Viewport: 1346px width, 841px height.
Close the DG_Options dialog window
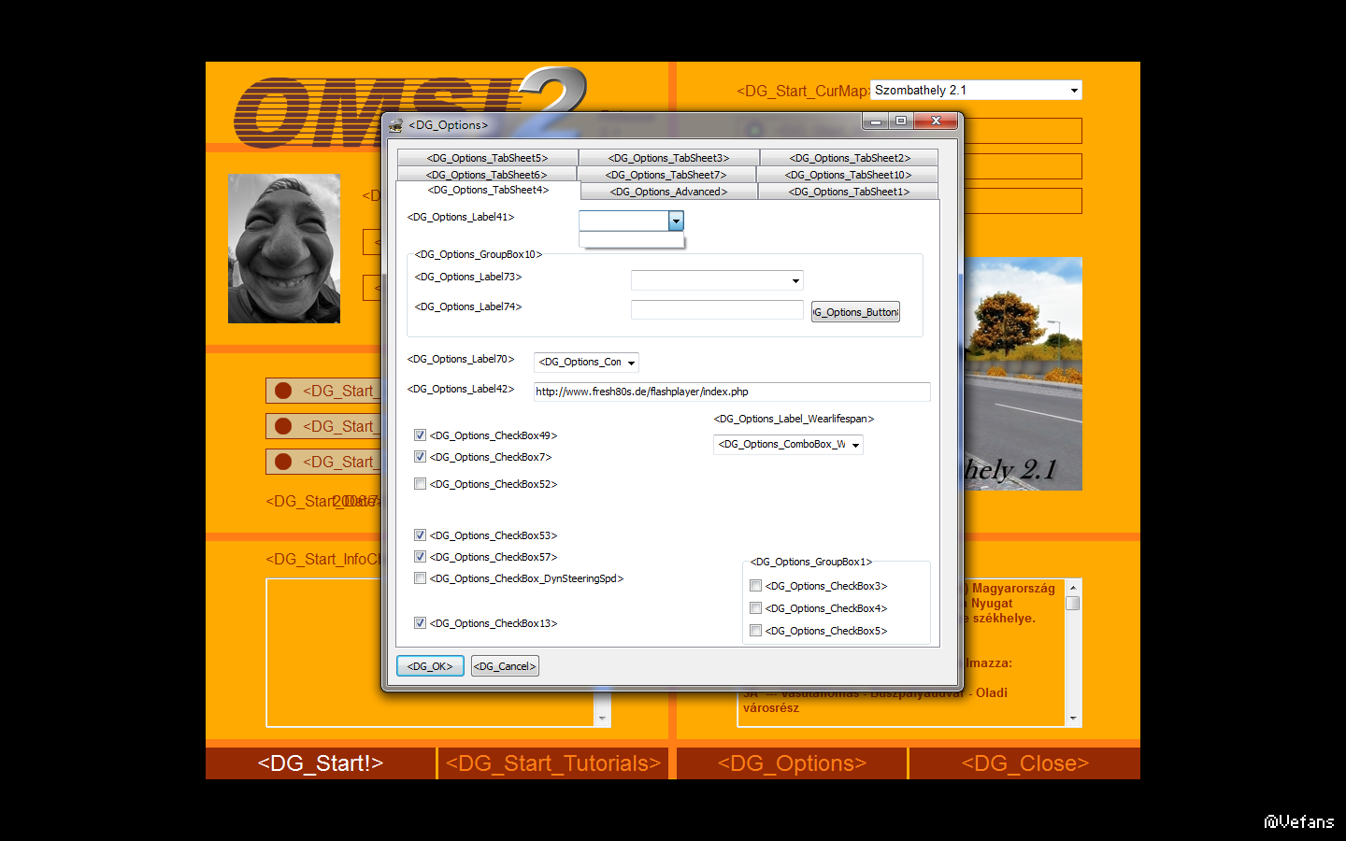[x=936, y=121]
